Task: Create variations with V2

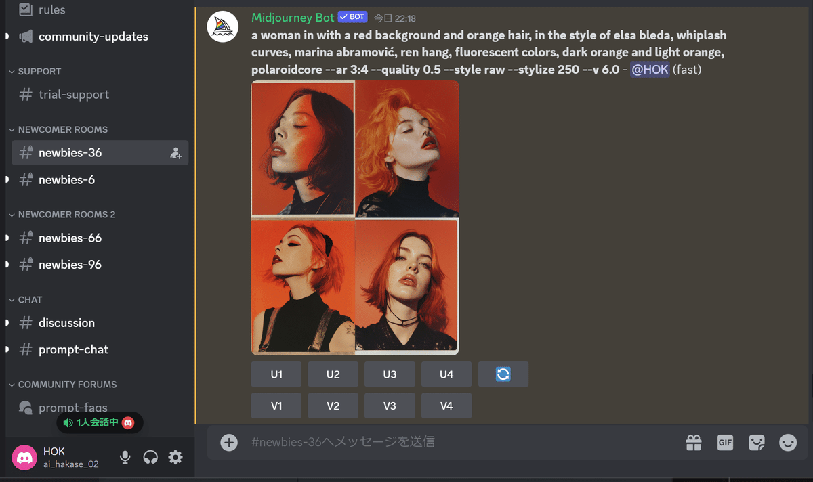Action: point(333,406)
